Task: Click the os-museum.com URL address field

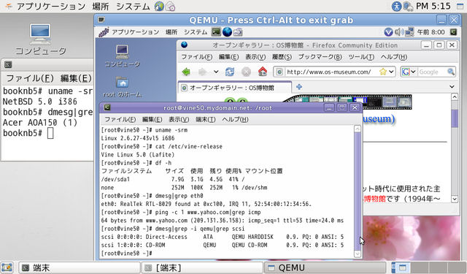Action: tap(329, 72)
